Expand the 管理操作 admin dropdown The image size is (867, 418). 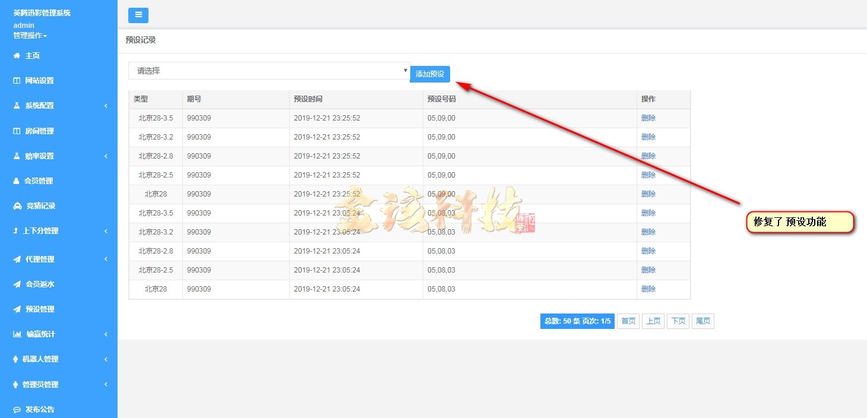pos(30,36)
